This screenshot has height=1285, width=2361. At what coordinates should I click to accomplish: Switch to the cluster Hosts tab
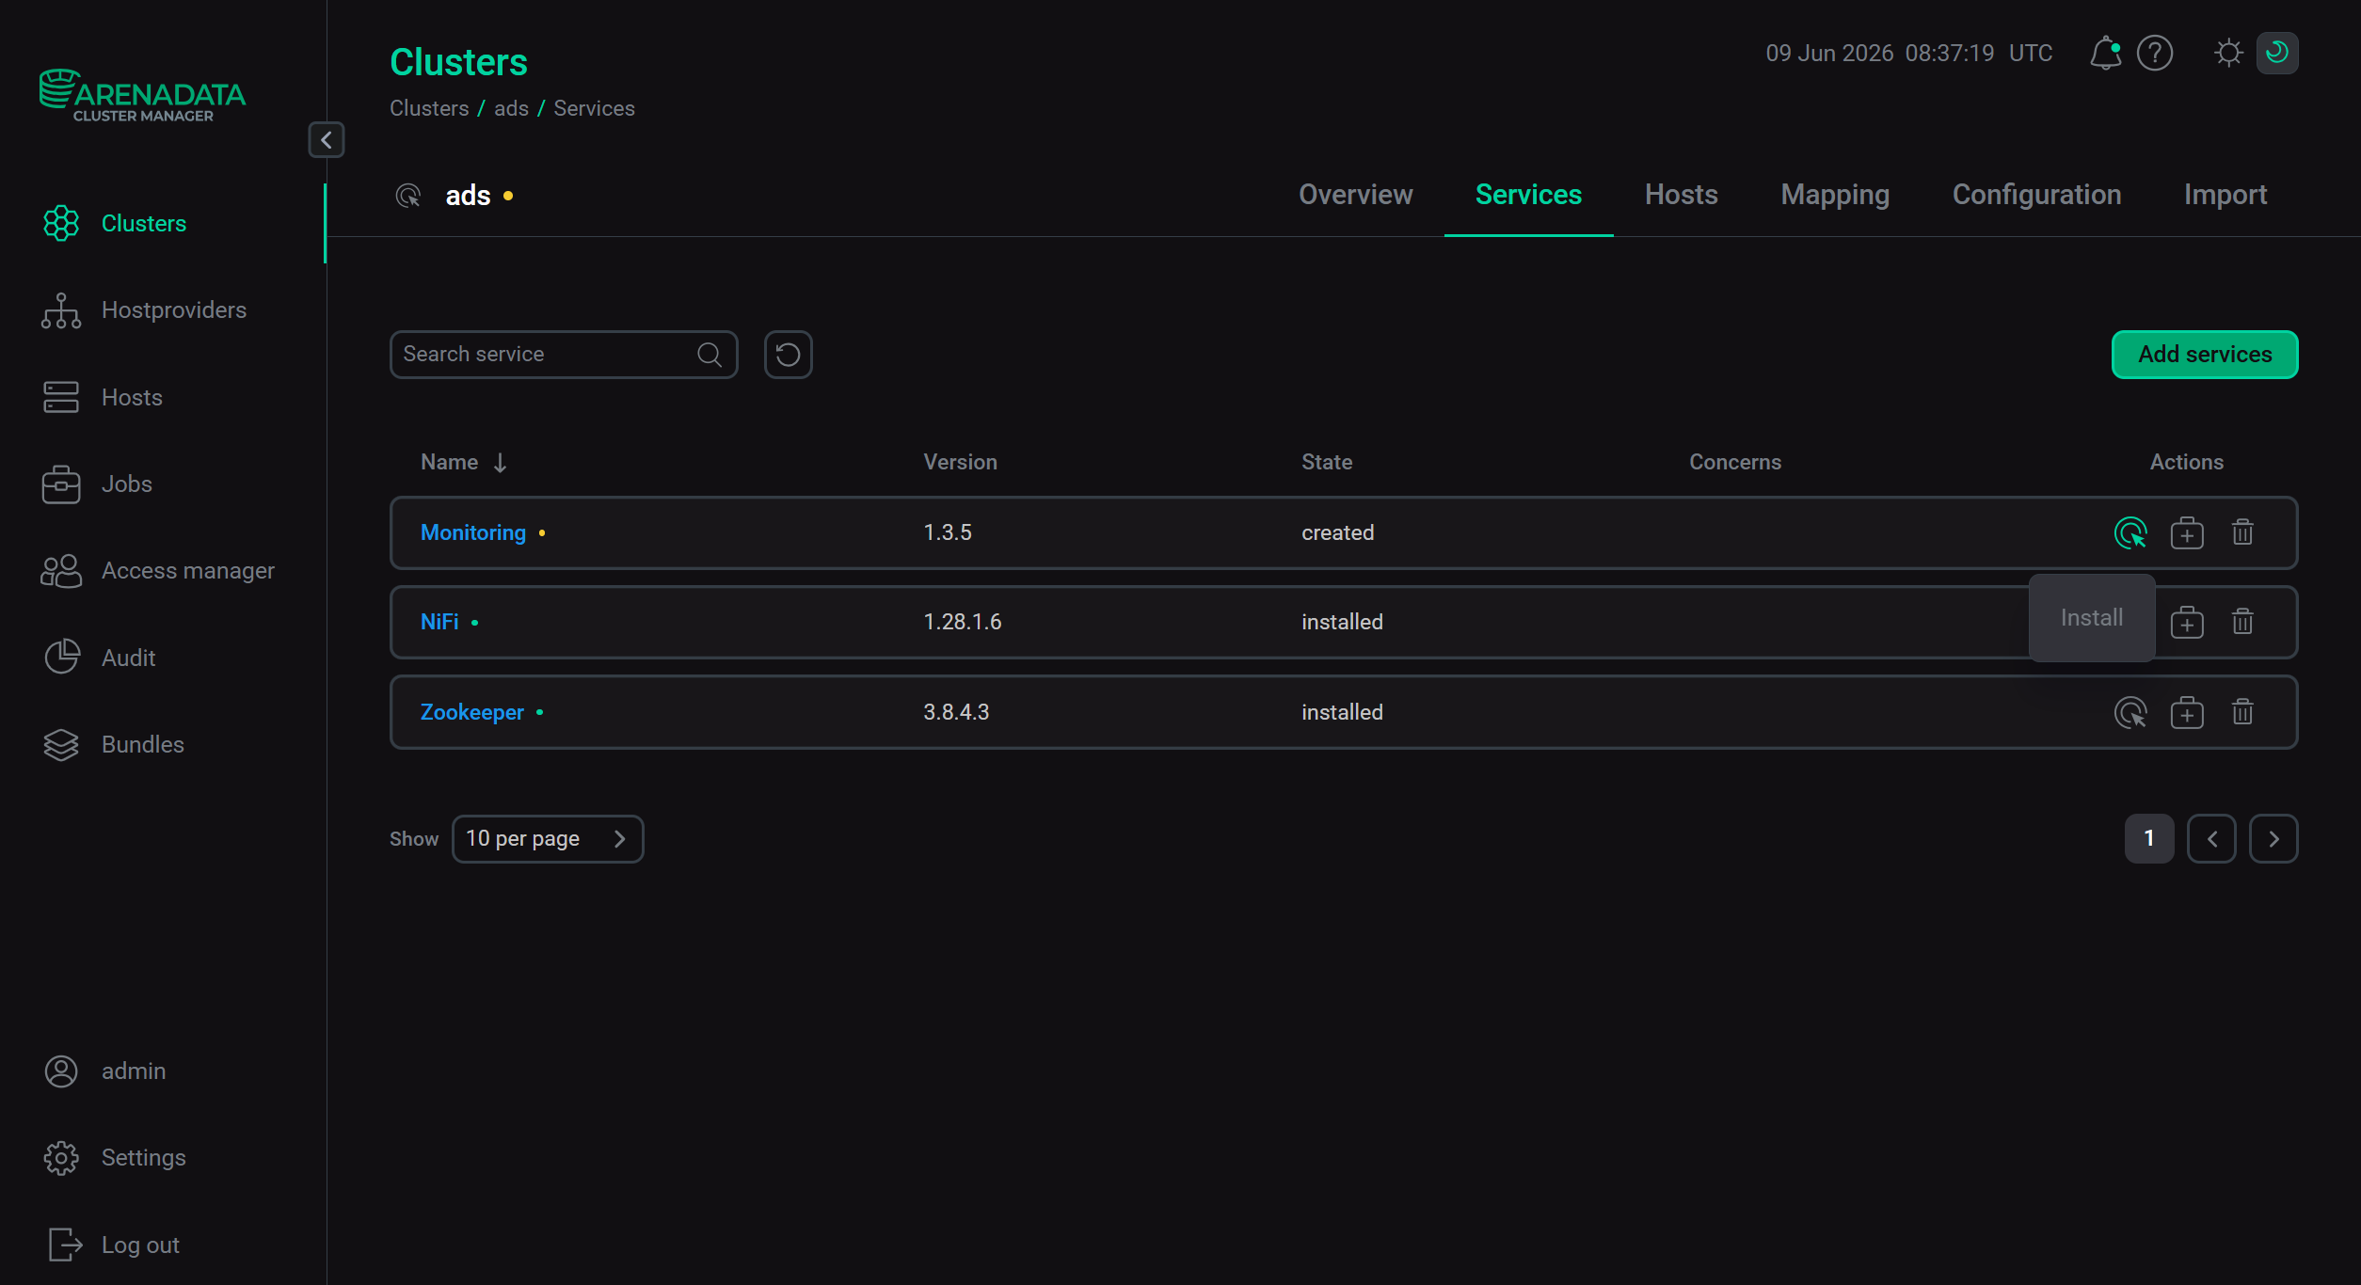1681,195
